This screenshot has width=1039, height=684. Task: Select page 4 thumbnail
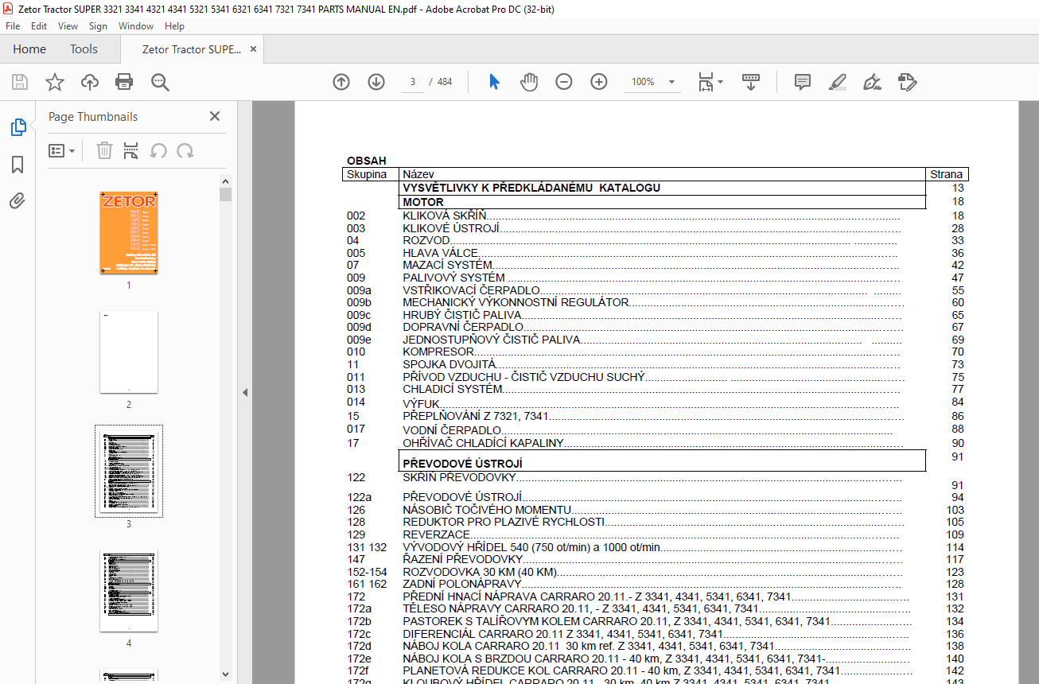128,591
